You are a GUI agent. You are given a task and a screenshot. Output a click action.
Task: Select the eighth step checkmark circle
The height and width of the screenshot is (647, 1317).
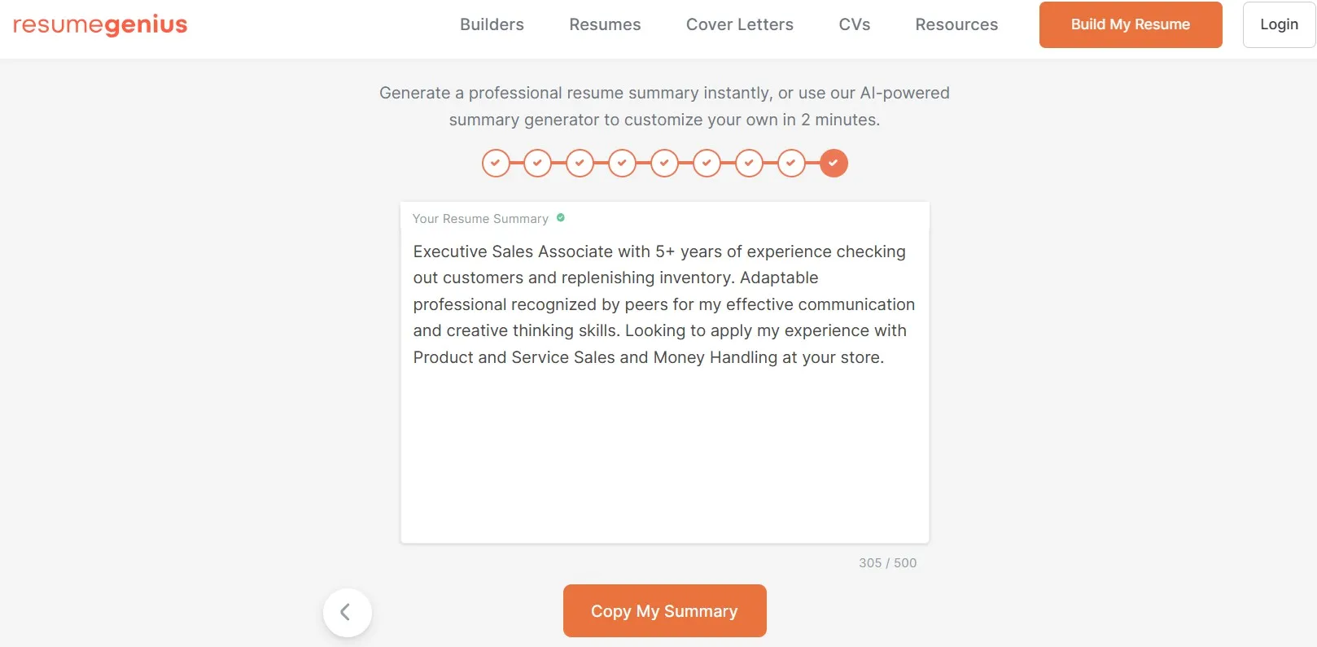[790, 163]
